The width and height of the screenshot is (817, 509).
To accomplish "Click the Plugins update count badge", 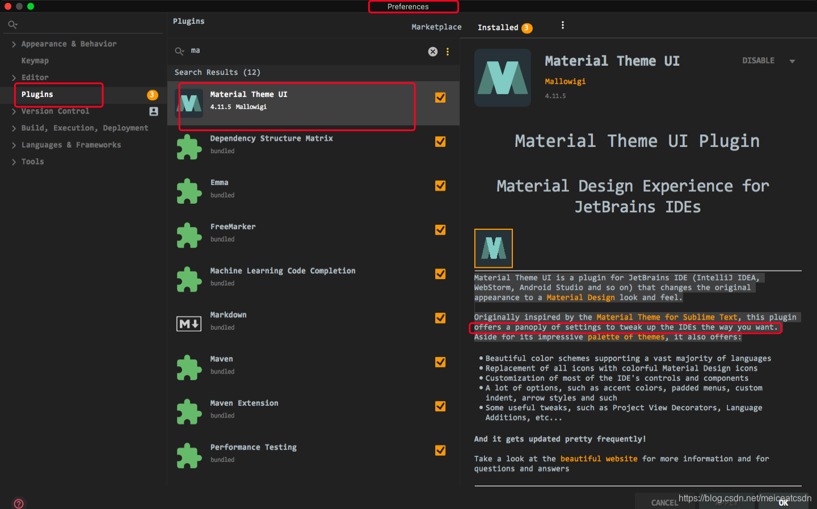I will coord(152,95).
